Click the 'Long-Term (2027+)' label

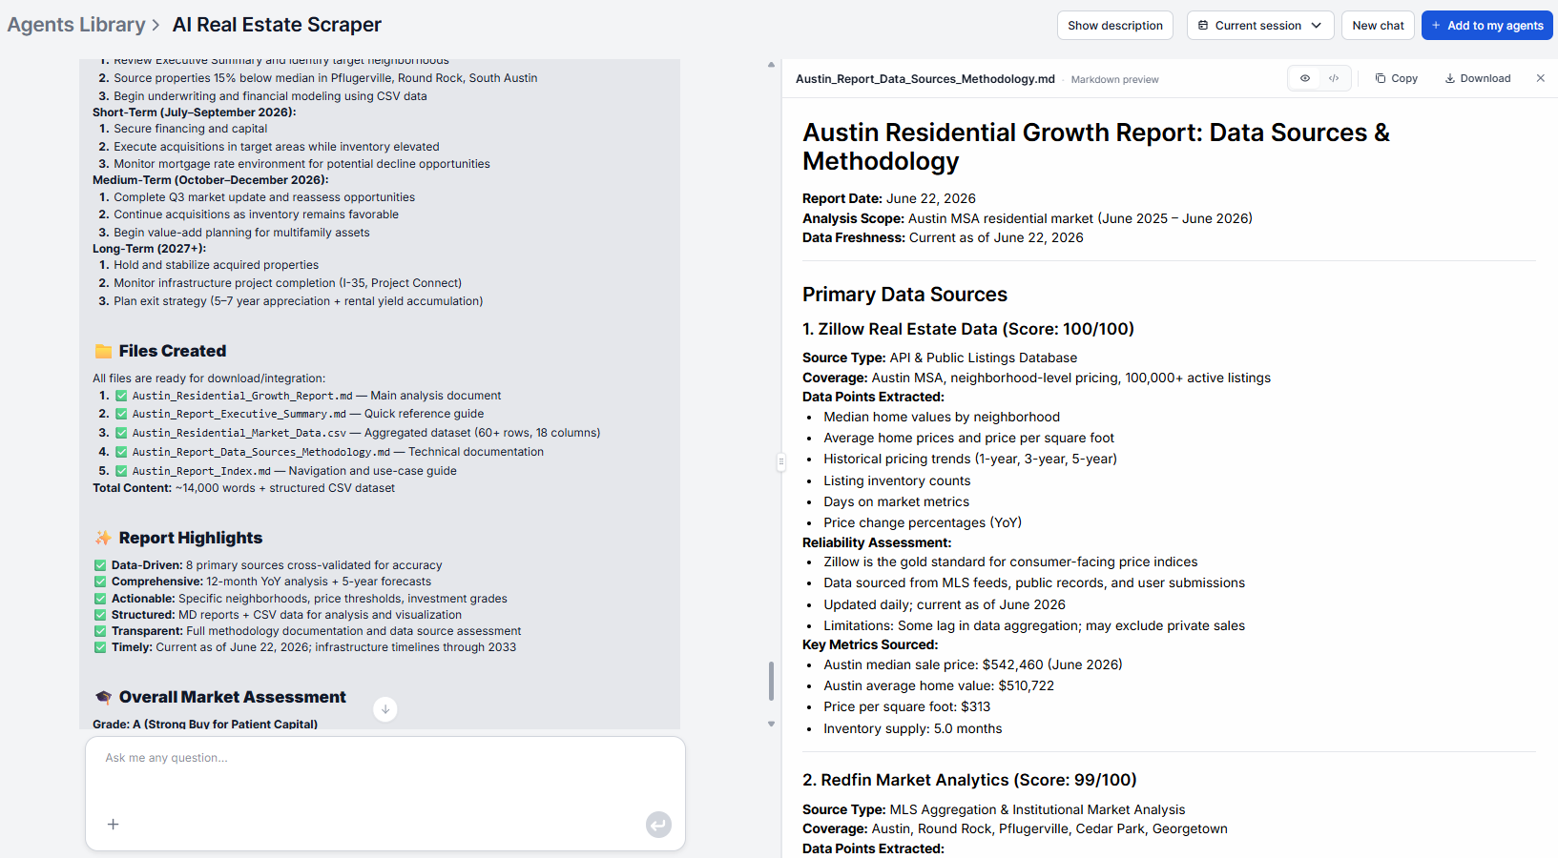tap(150, 249)
